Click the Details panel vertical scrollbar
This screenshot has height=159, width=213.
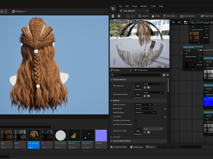coord(168,85)
